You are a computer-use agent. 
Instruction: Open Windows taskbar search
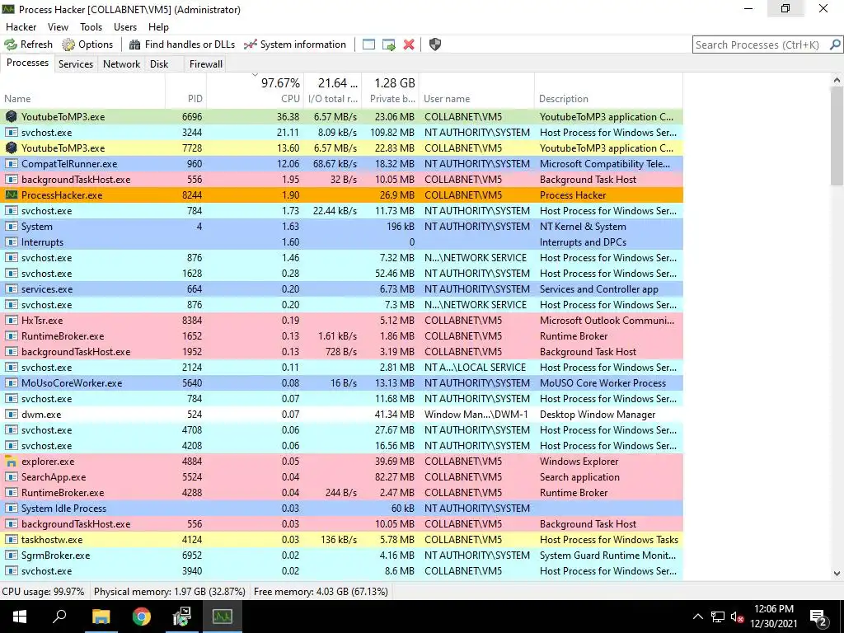point(59,617)
